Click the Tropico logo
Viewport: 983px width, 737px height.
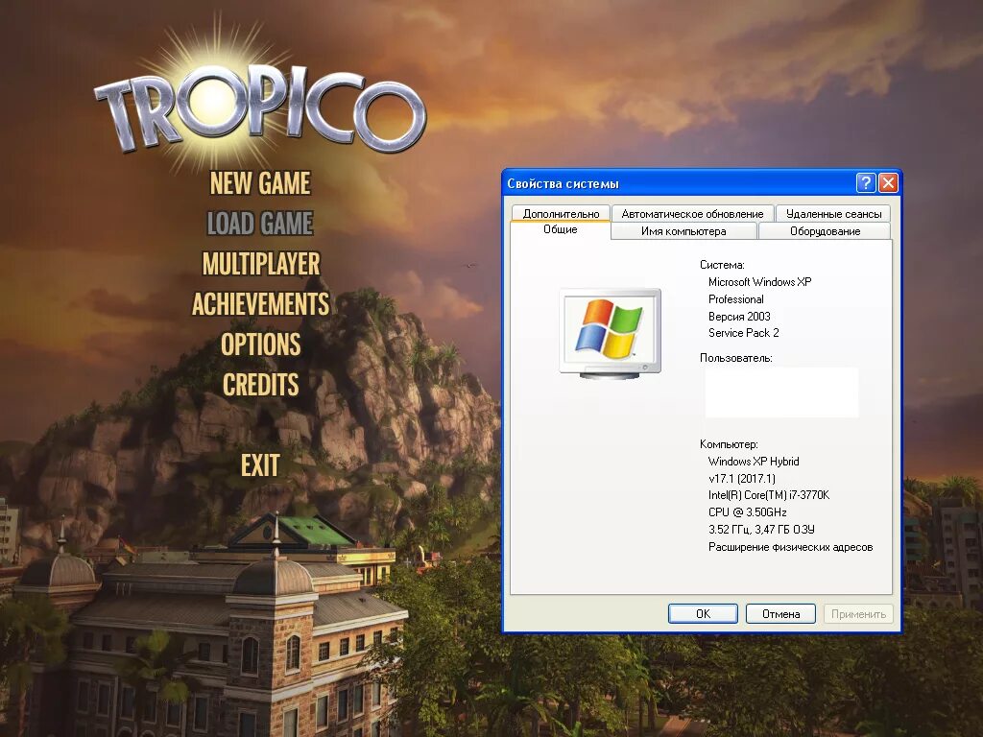(260, 107)
